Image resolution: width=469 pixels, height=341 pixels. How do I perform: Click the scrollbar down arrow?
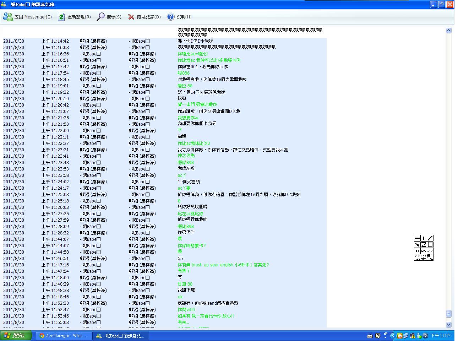click(x=448, y=324)
